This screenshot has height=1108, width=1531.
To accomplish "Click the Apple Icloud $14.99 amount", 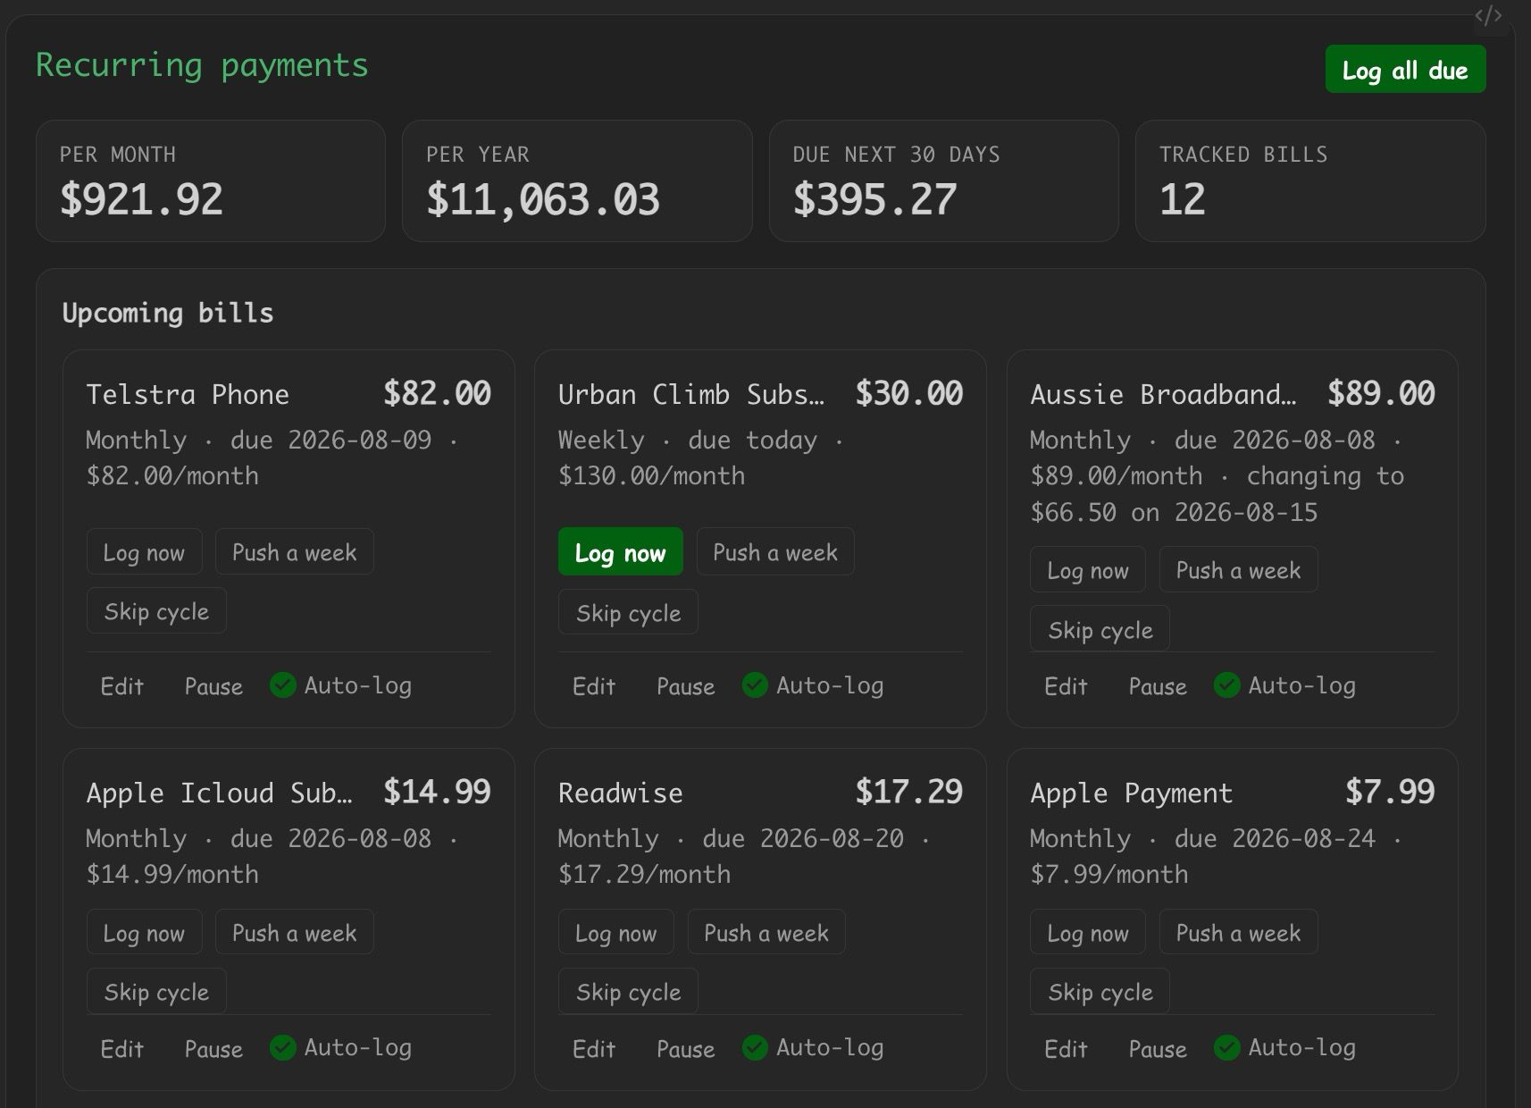I will [437, 792].
